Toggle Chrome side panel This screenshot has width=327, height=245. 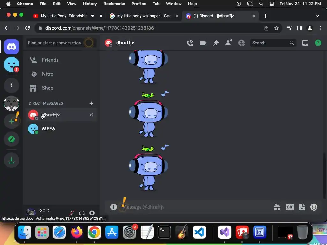[300, 28]
